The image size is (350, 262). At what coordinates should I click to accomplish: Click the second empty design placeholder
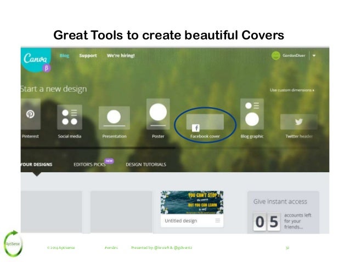121,212
